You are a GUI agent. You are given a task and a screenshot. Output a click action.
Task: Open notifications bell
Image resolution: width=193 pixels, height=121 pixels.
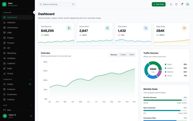[182, 4]
